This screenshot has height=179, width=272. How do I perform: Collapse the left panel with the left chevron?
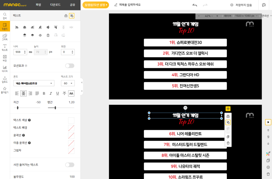click(82, 82)
